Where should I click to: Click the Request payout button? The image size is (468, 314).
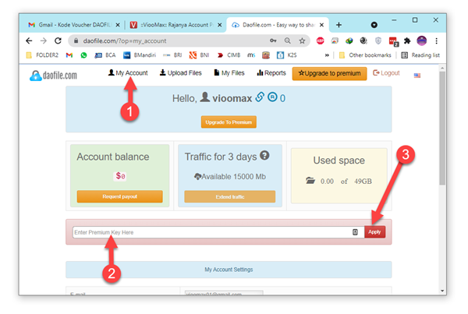click(119, 196)
